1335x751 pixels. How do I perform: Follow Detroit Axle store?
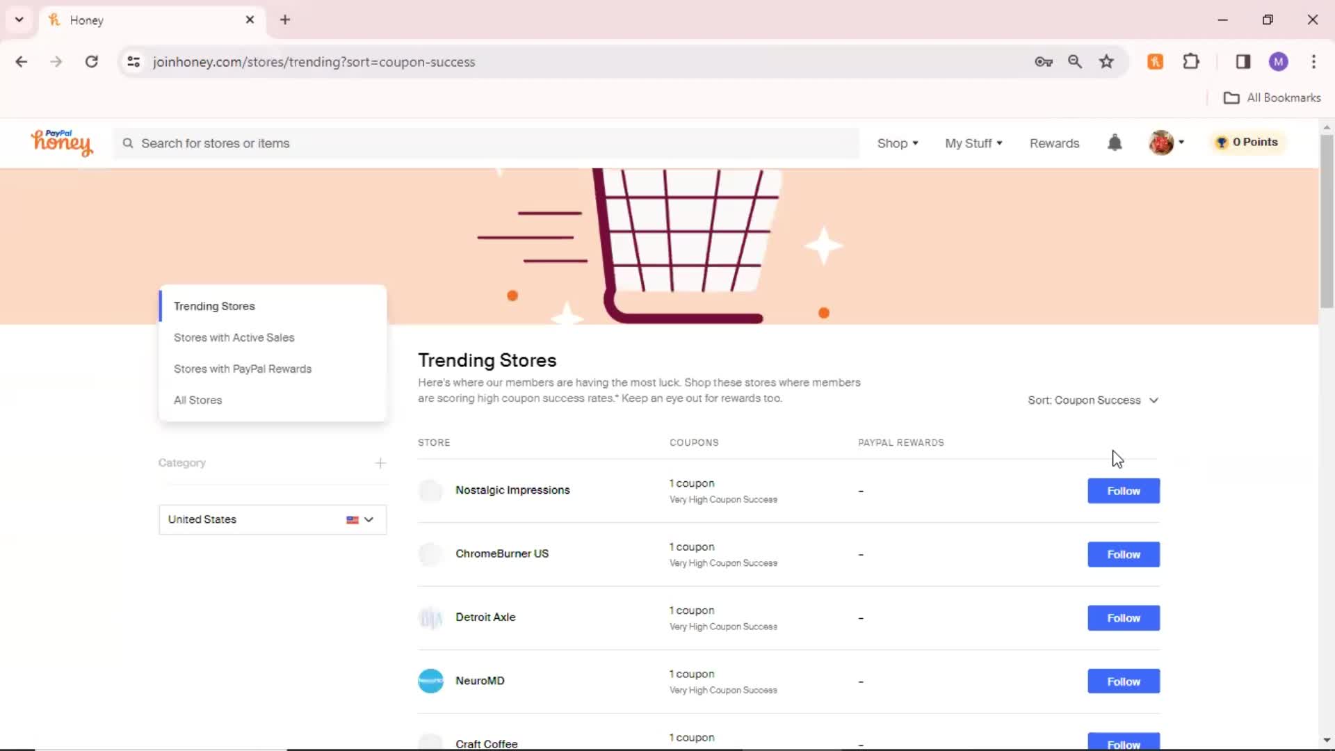coord(1124,618)
